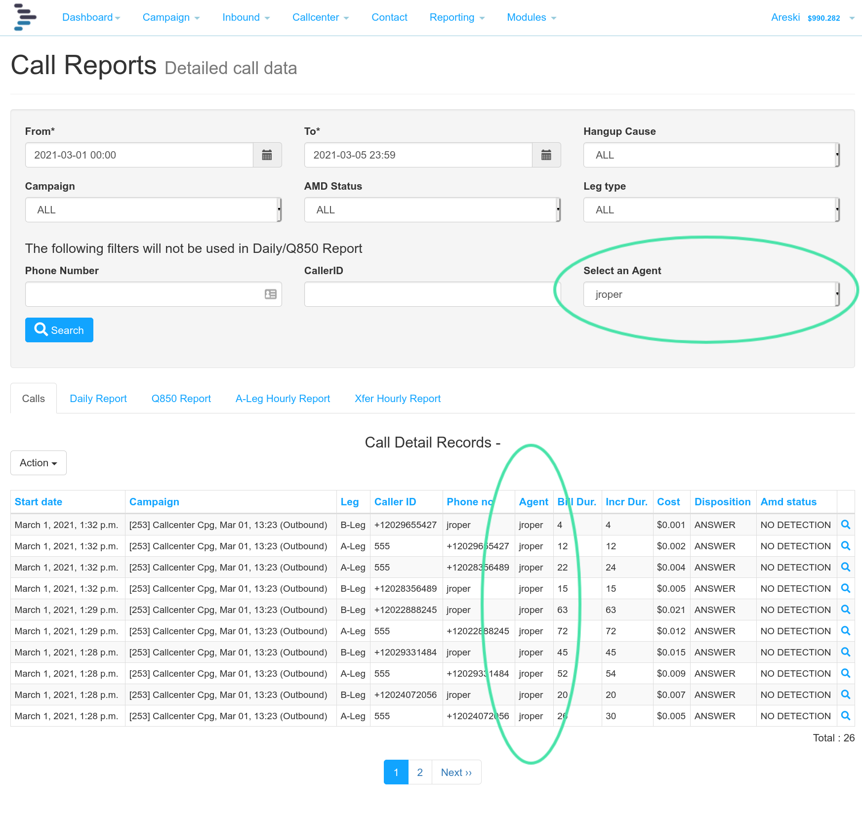Sort the table by Start date
862x817 pixels.
tap(38, 501)
